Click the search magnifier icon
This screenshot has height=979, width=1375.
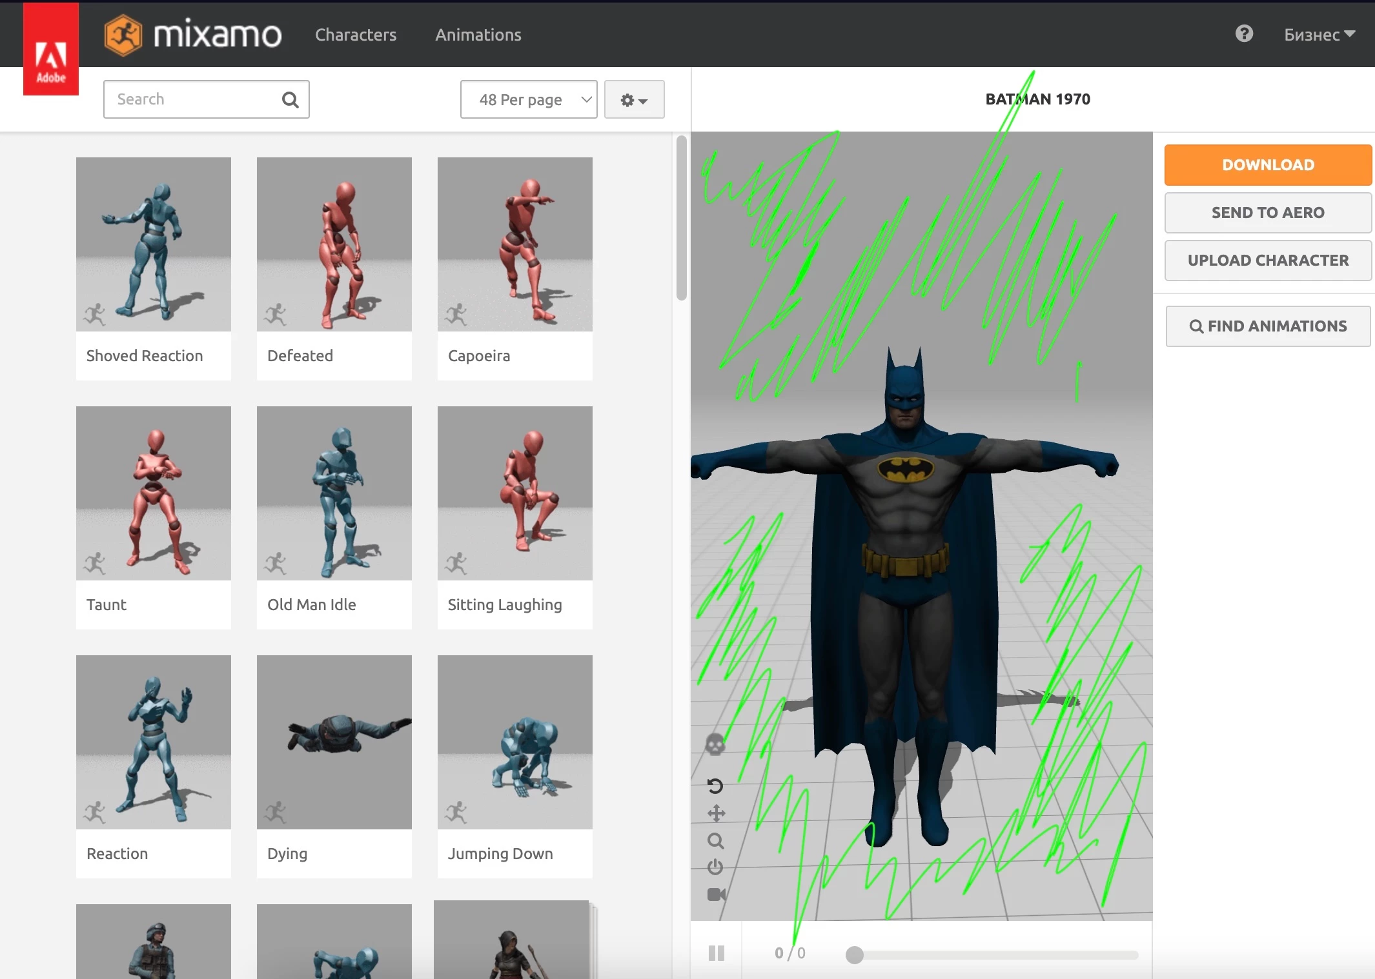coord(290,100)
